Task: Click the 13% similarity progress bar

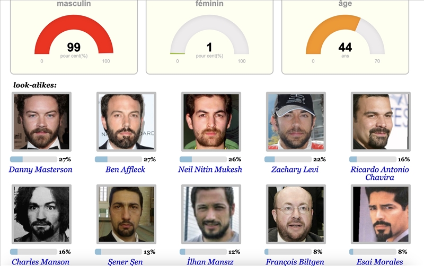Action: [x=118, y=252]
